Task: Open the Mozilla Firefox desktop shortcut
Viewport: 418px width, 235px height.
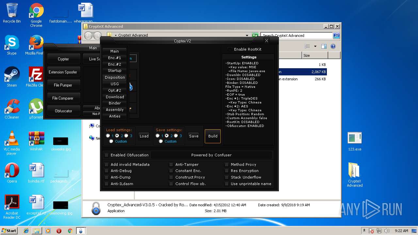Action: coord(35,45)
